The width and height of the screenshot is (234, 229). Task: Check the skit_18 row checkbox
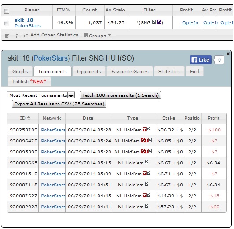click(x=7, y=23)
